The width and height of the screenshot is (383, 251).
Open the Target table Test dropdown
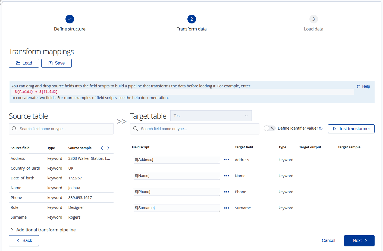point(211,116)
